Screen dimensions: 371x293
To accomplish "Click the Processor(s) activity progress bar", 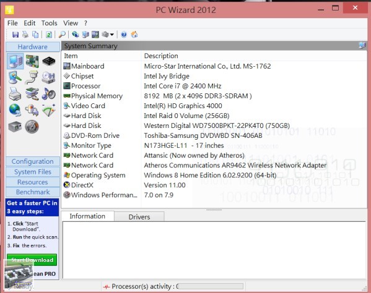I will click(211, 286).
